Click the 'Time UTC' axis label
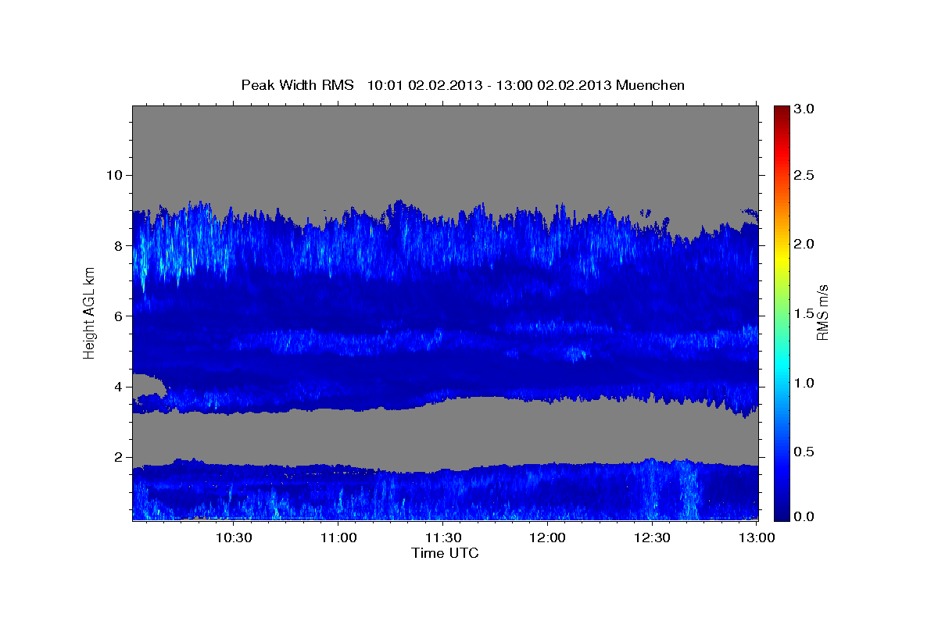938x625 pixels. 445,553
